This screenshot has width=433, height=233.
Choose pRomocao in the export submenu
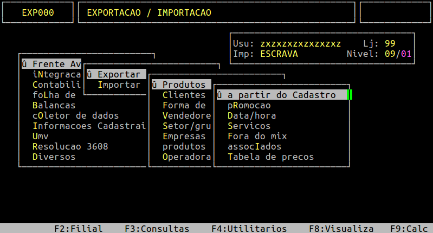point(249,106)
